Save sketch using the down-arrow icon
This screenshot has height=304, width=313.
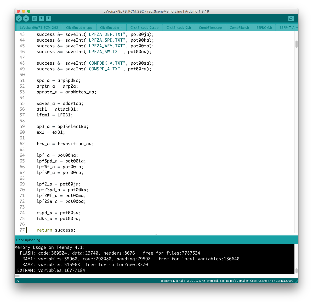[48, 18]
